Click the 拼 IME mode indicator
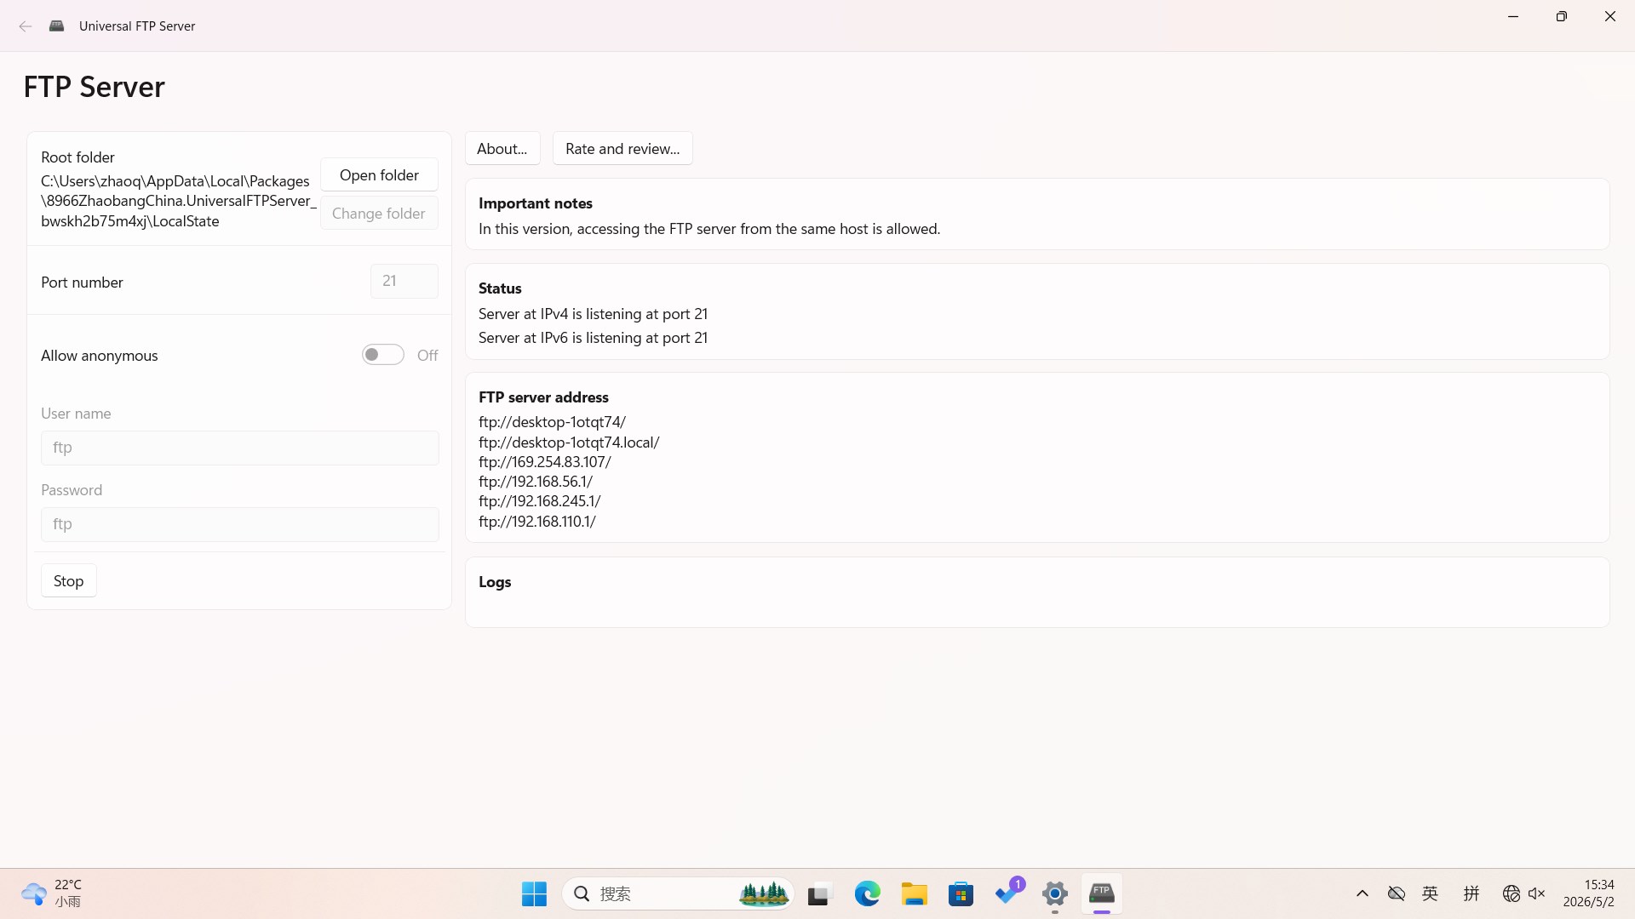Image resolution: width=1635 pixels, height=919 pixels. [1471, 893]
